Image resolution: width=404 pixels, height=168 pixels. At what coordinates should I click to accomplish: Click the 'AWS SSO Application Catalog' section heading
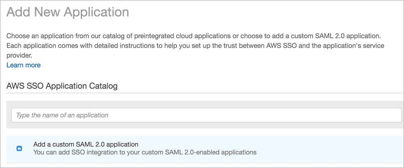tap(62, 86)
